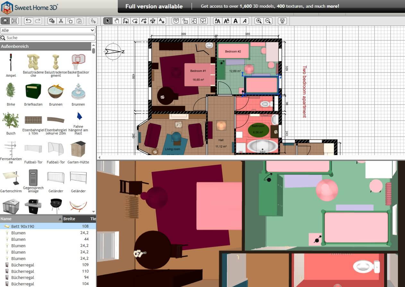Click the Cut scissors icon
Screen dimensions: 405x287
click(61, 21)
